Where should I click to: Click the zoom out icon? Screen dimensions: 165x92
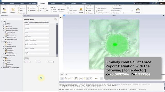(x=85, y=78)
